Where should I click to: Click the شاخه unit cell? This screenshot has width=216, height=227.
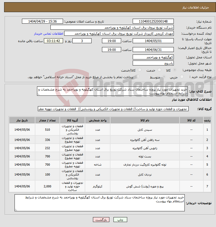[x=98, y=165]
